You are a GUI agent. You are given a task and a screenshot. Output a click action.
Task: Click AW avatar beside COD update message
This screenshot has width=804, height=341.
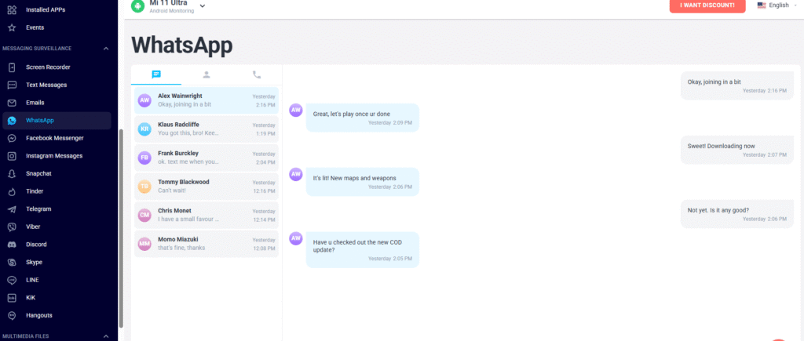pyautogui.click(x=296, y=238)
